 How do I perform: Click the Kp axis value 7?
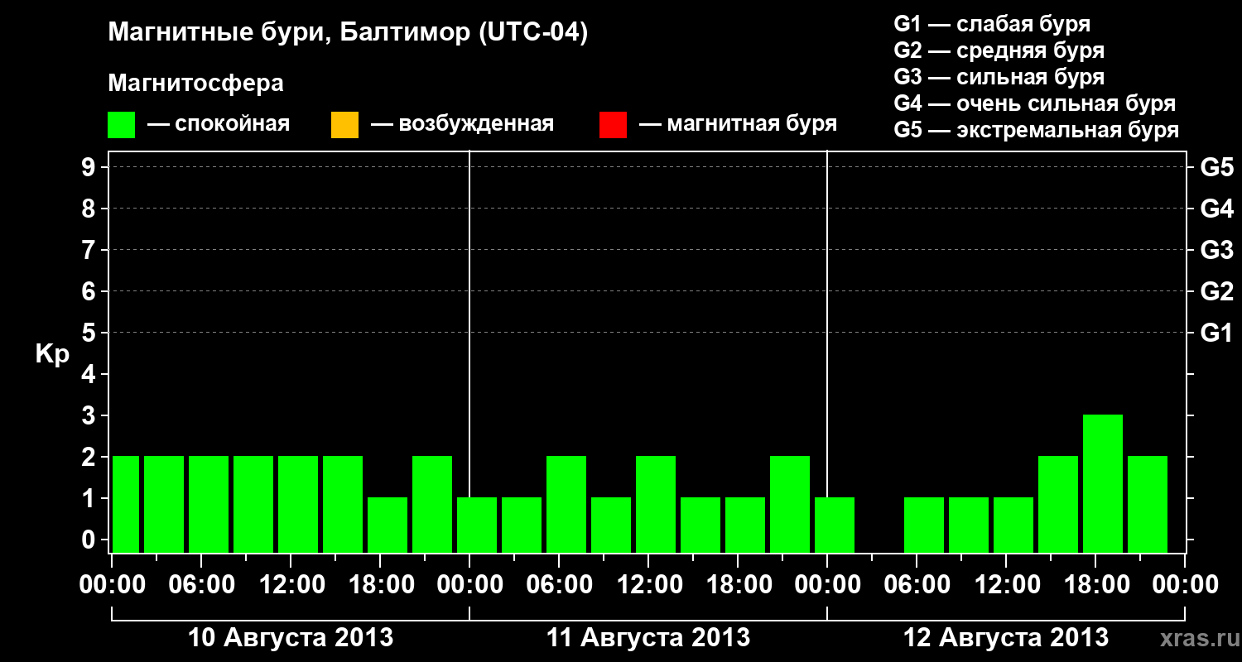(90, 250)
